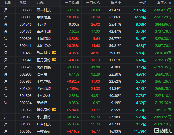Open stock 哈三联
174x135 pixels.
tap(42, 75)
